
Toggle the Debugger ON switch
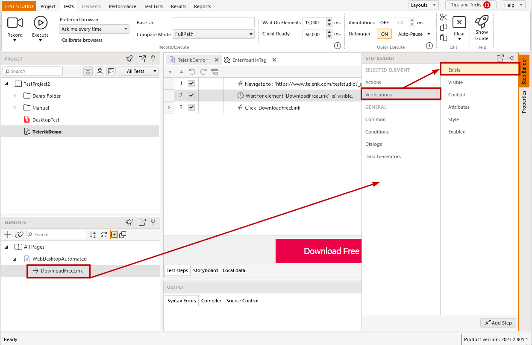coord(384,34)
